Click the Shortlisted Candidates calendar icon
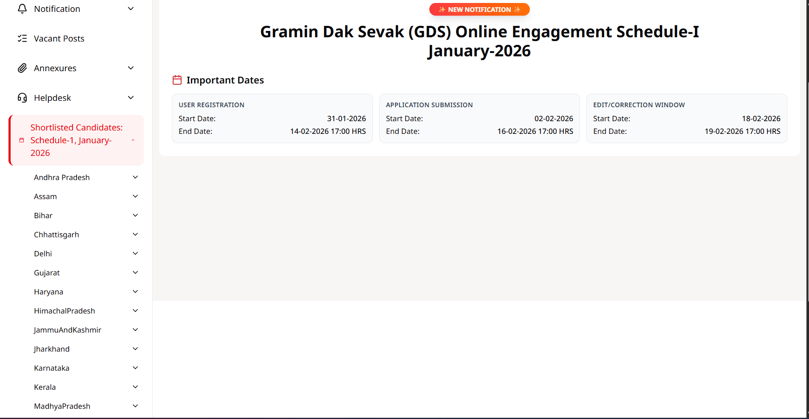 pyautogui.click(x=22, y=140)
